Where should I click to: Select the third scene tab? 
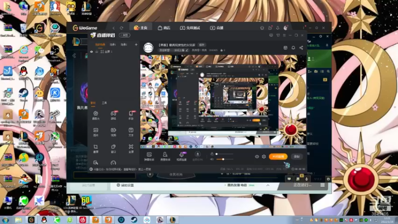tap(123, 45)
